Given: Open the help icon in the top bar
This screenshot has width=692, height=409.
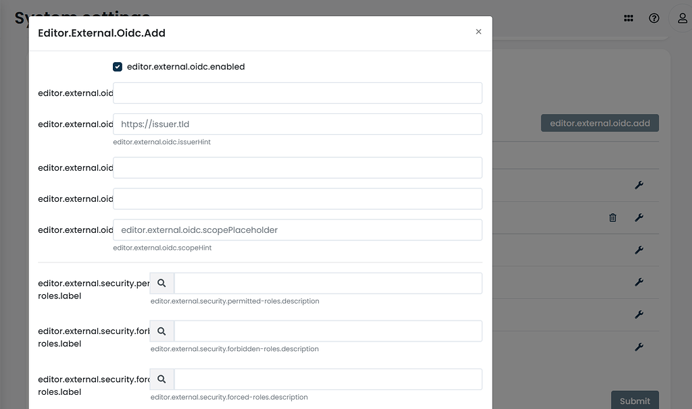Looking at the screenshot, I should coord(653,18).
